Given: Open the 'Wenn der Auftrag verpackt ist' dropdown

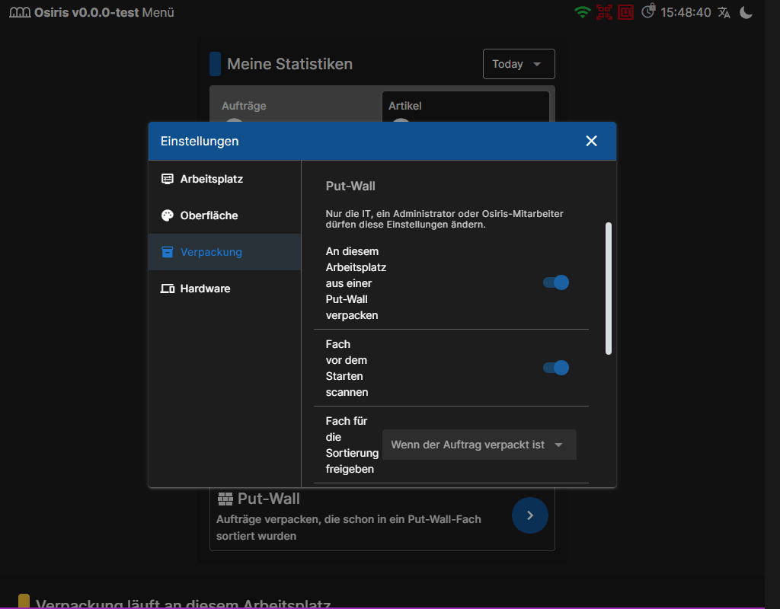Looking at the screenshot, I should point(479,445).
